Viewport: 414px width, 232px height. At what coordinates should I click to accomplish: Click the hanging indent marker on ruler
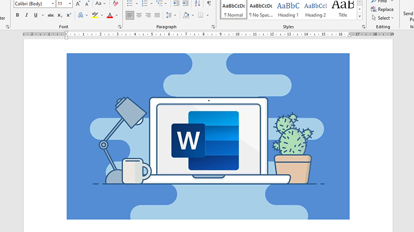(67, 35)
